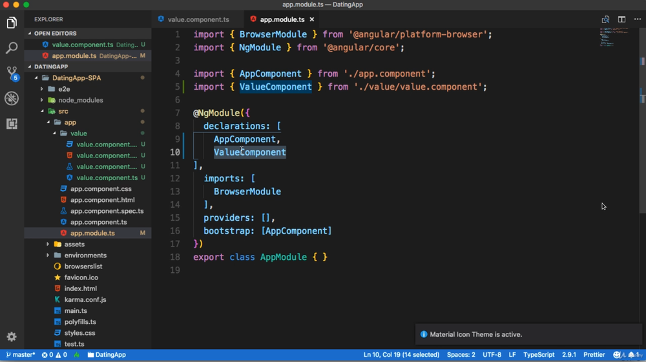Click the master branch in status bar
This screenshot has width=646, height=362.
click(21, 355)
